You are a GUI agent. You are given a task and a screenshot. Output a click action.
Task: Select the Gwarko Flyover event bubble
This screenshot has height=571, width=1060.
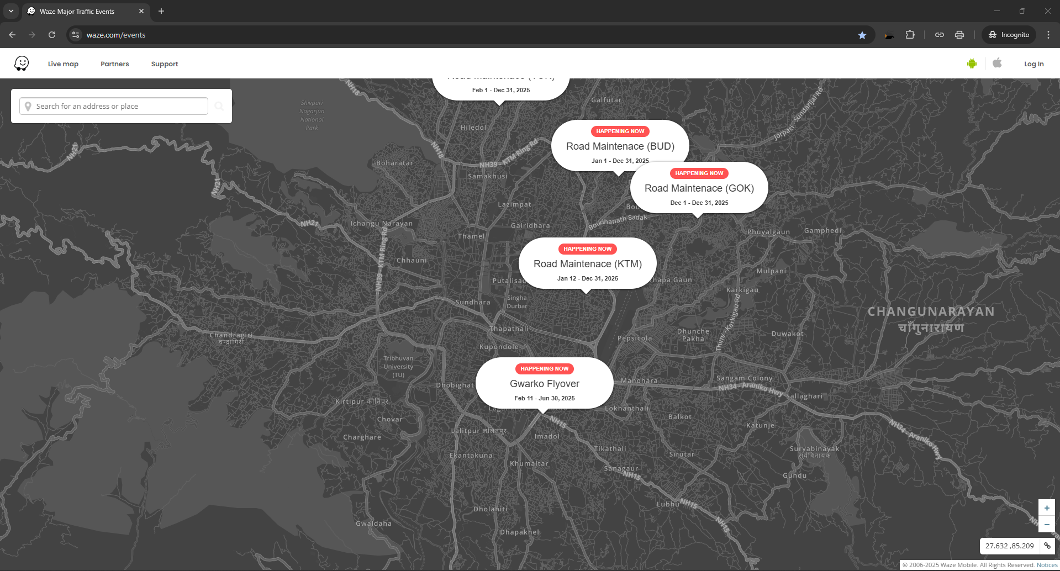tap(544, 384)
